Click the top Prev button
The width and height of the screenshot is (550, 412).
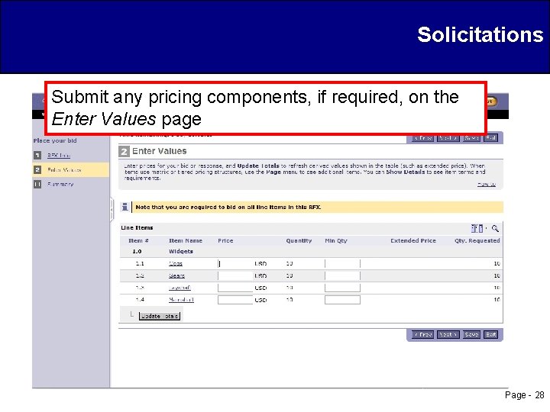422,138
